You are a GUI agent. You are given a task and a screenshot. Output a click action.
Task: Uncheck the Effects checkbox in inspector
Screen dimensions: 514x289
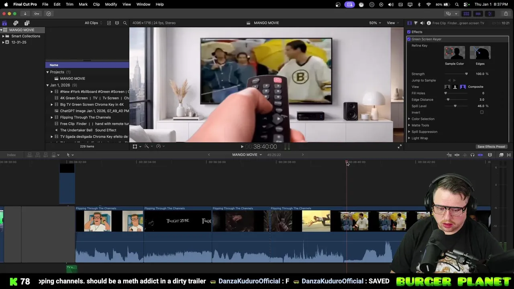click(409, 32)
